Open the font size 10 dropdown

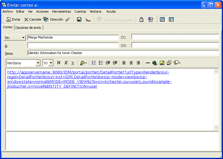tap(51, 63)
